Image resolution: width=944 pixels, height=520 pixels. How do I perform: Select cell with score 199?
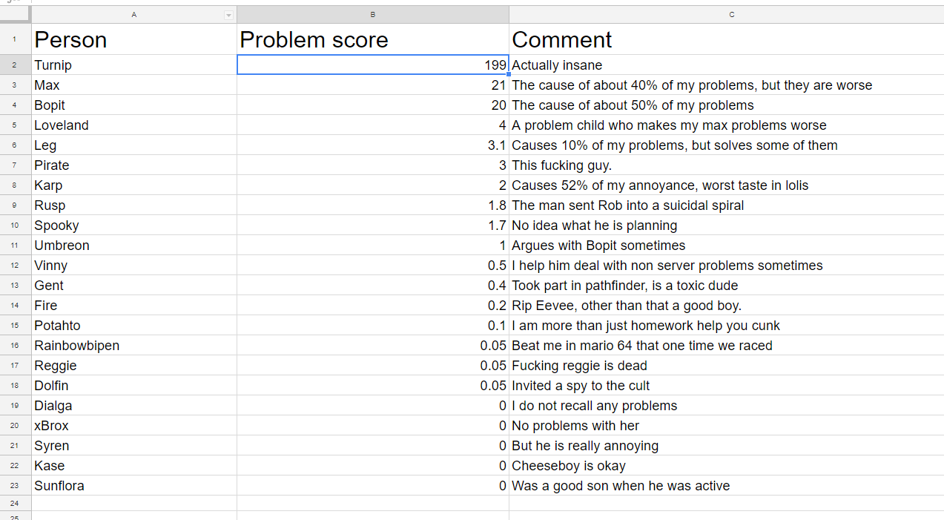pos(373,65)
